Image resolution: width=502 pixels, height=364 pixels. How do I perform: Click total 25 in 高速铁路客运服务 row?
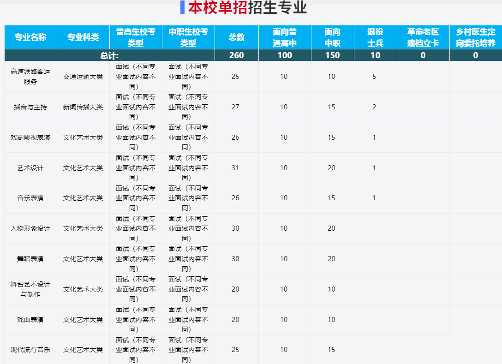[235, 77]
